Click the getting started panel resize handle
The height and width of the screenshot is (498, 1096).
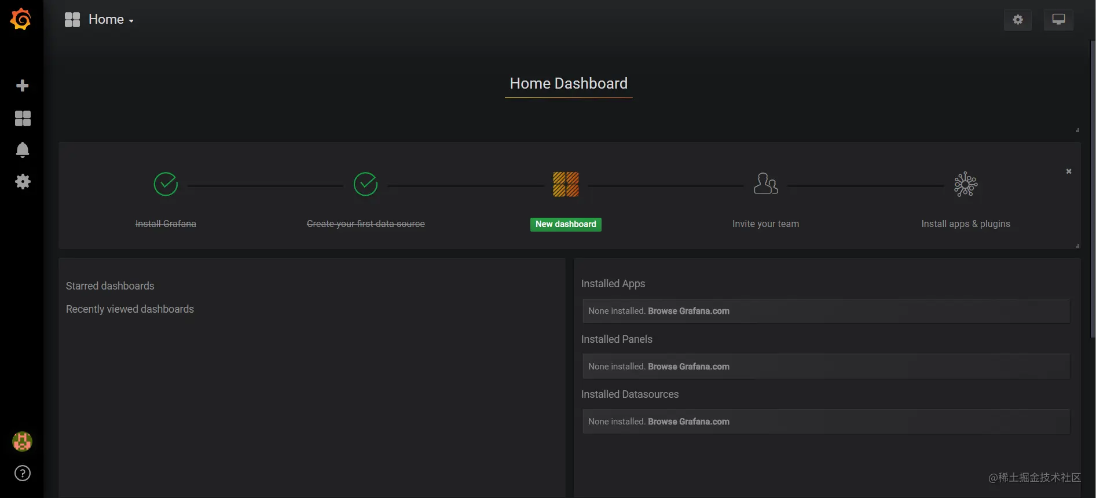[1077, 246]
